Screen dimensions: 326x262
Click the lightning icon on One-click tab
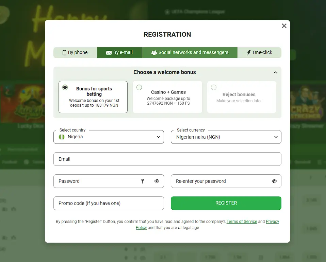point(249,52)
